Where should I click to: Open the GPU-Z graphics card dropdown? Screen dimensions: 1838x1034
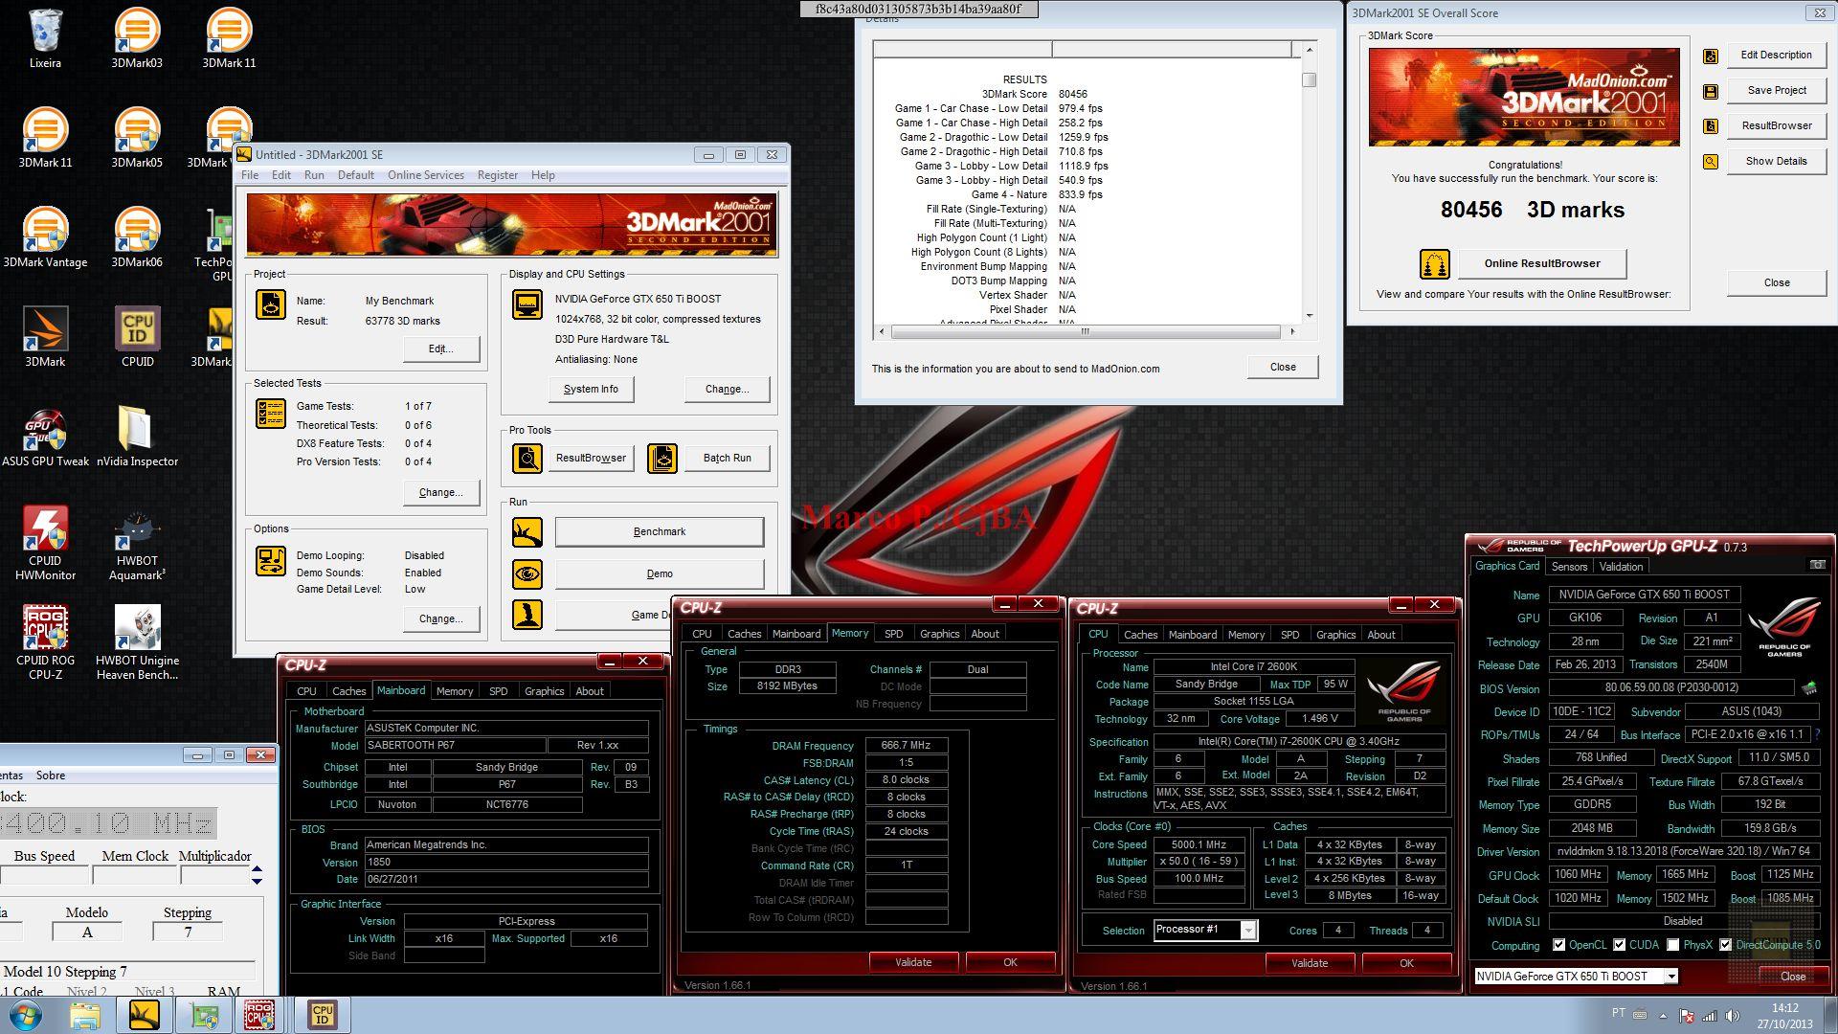pyautogui.click(x=1671, y=977)
